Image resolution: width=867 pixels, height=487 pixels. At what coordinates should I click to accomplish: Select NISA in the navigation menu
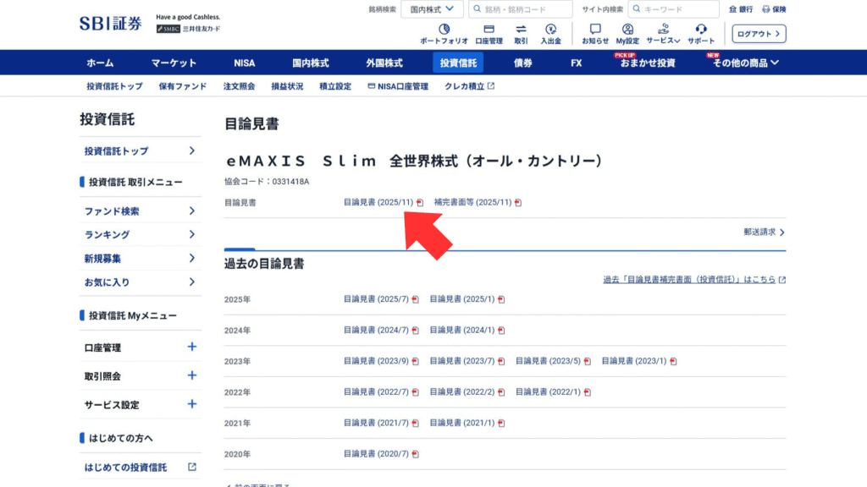[x=246, y=63]
